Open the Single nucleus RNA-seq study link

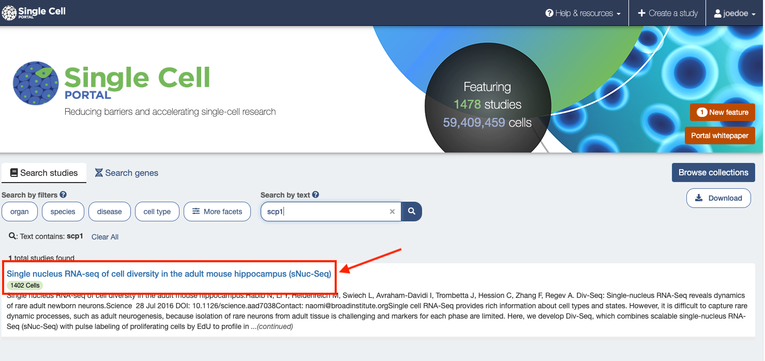169,274
